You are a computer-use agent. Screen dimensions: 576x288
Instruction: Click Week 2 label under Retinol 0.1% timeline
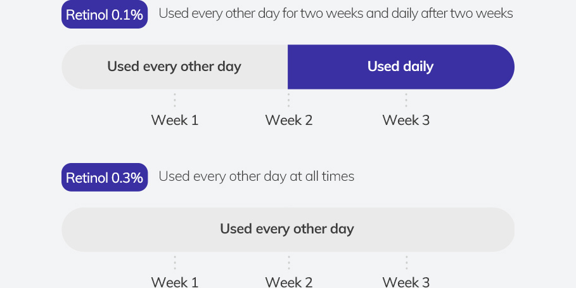tap(289, 121)
